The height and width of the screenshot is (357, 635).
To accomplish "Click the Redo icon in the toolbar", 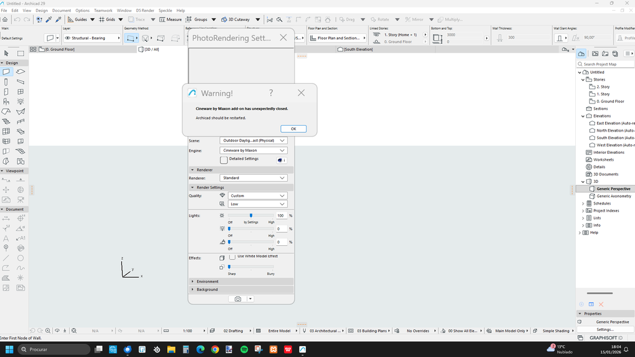I will click(27, 20).
